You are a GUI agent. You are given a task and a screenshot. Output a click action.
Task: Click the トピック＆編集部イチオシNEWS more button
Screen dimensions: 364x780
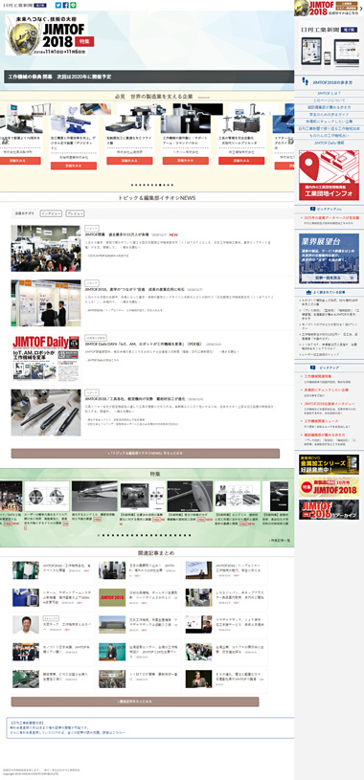[x=146, y=454]
